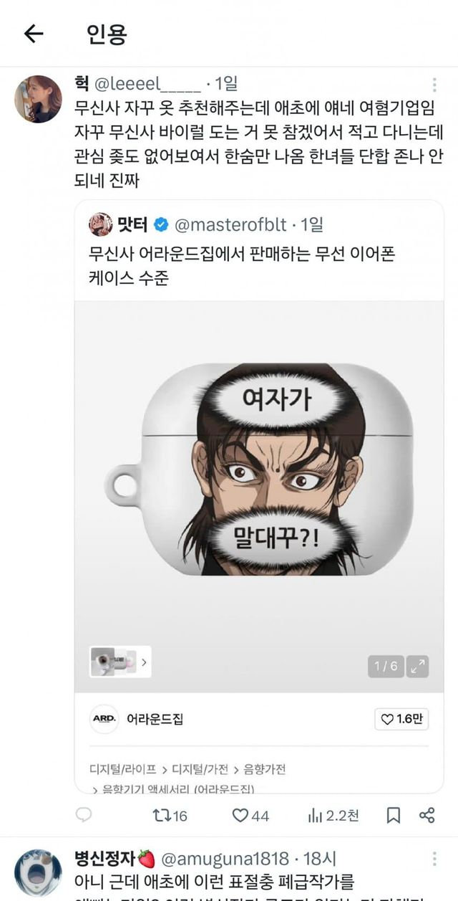
Task: Open the 어라운드집 brand logo
Action: tap(104, 719)
